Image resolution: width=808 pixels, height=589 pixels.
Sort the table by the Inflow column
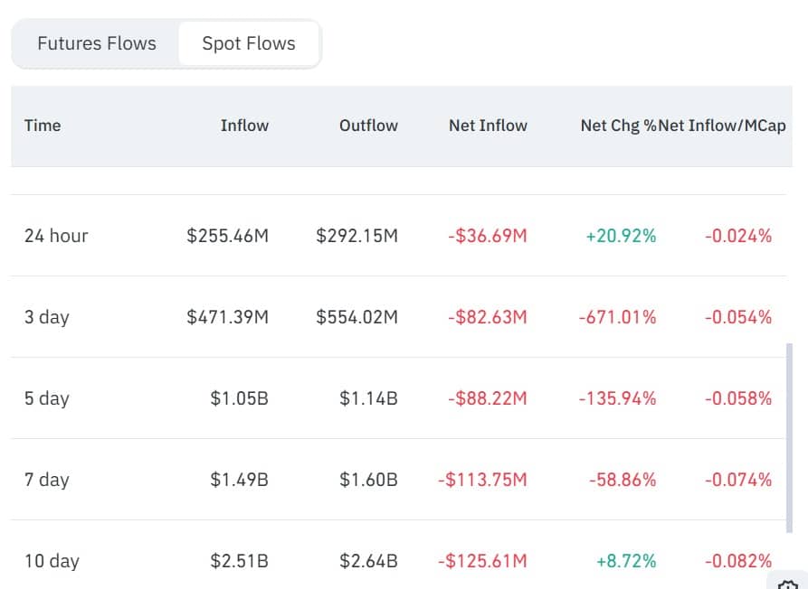coord(245,126)
